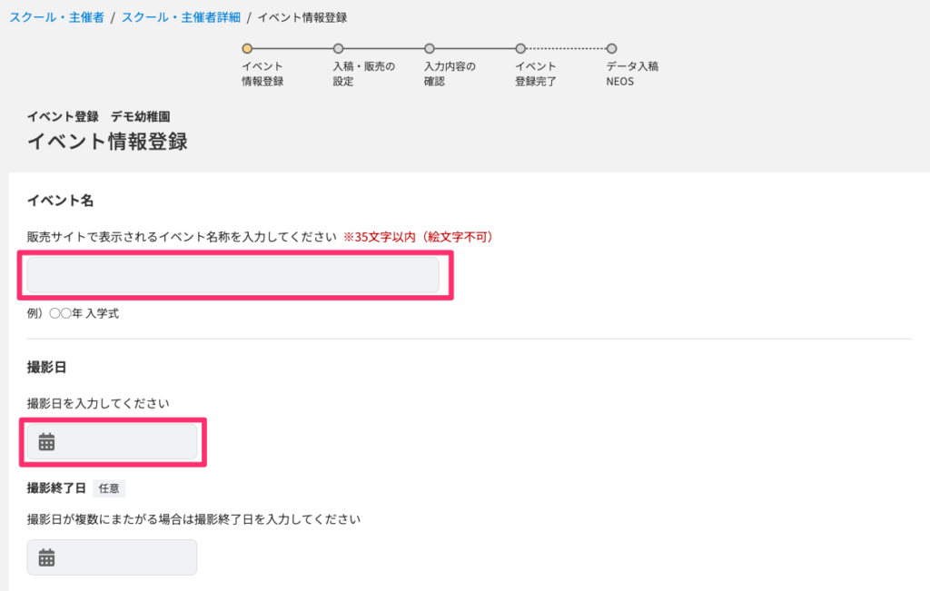Click the イベント情報登録 breadcrumb text

302,18
